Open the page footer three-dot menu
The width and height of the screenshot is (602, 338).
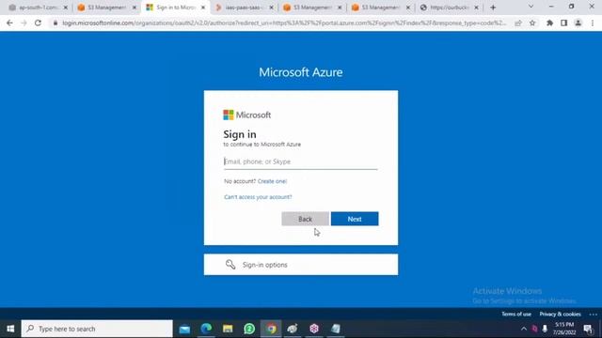tap(594, 315)
